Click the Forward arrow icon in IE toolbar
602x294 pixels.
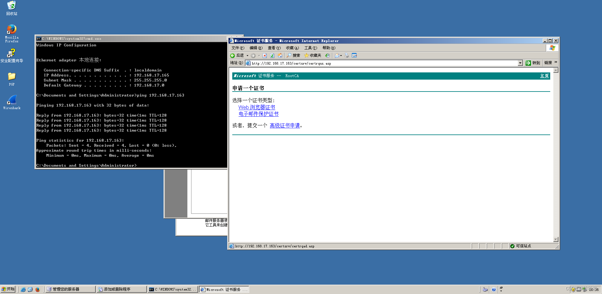pyautogui.click(x=253, y=55)
